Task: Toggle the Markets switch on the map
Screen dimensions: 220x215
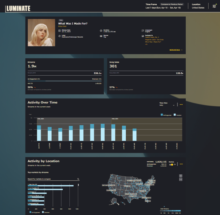Action: click(171, 164)
